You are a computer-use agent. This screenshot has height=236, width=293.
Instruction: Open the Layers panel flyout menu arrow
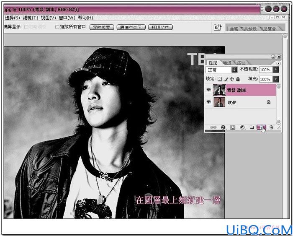[278, 63]
